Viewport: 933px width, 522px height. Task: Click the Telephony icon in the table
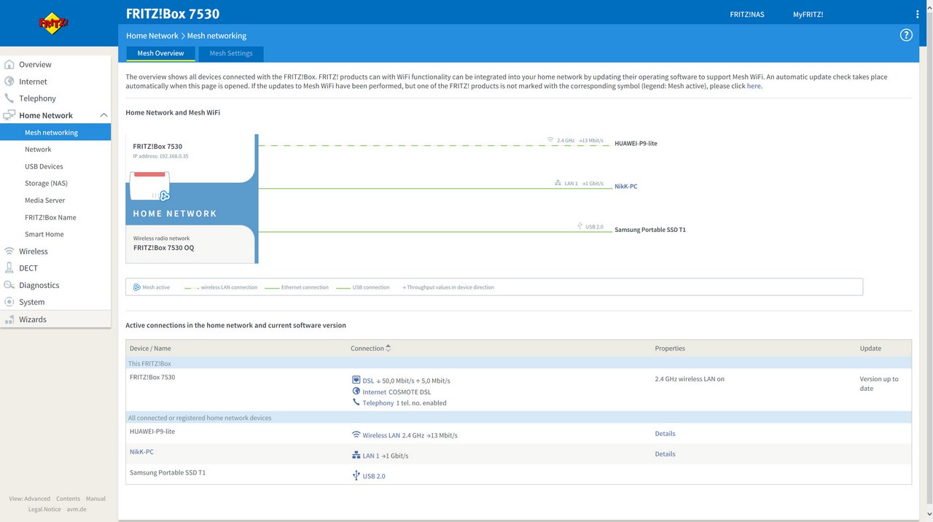(356, 402)
